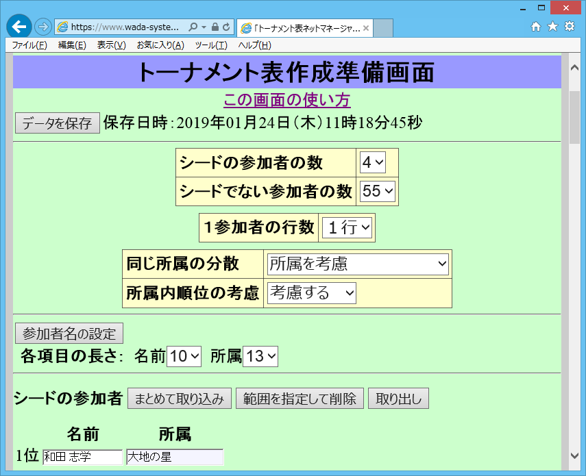Open シードでない参加者の数 dropdown

click(378, 191)
